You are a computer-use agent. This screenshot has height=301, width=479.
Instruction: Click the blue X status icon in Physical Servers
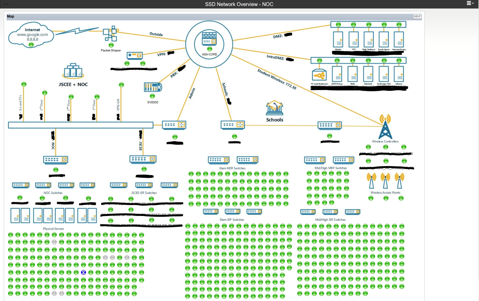coord(84,272)
